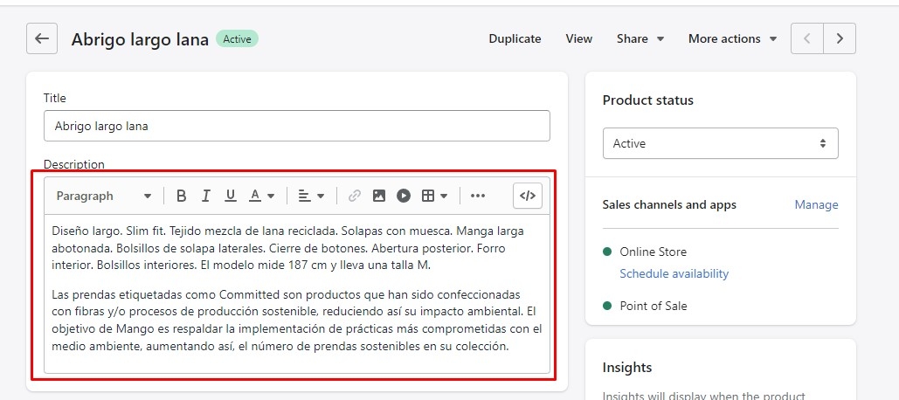Open the Product status Active selector
899x400 pixels.
coord(720,143)
